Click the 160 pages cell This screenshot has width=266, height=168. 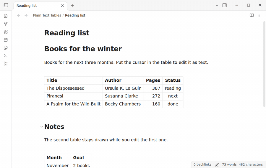click(x=153, y=104)
